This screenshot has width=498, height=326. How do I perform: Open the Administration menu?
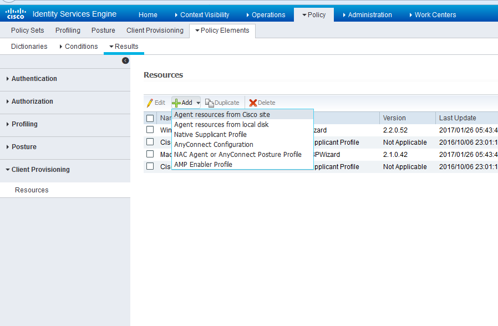click(x=368, y=15)
